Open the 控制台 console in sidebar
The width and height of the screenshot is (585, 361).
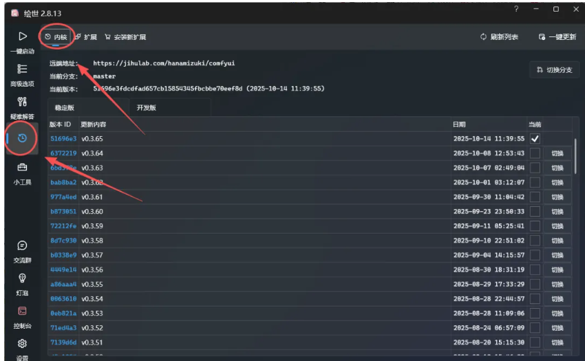(x=22, y=316)
